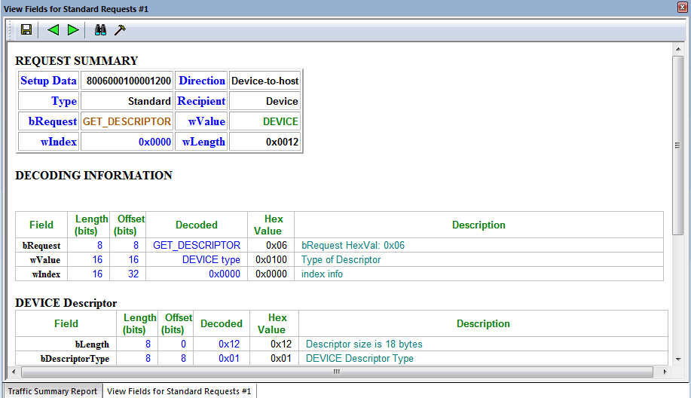Click 0x0000 value in summary table
Screen dimensions: 691x398
tap(154, 142)
